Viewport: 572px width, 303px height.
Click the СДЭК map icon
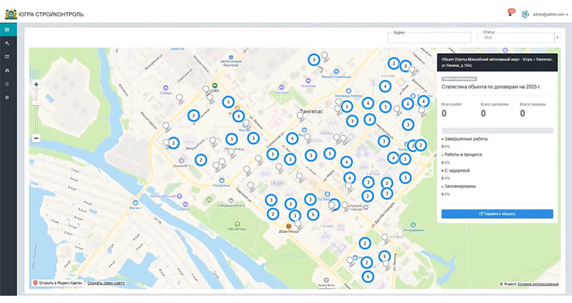pos(215,86)
